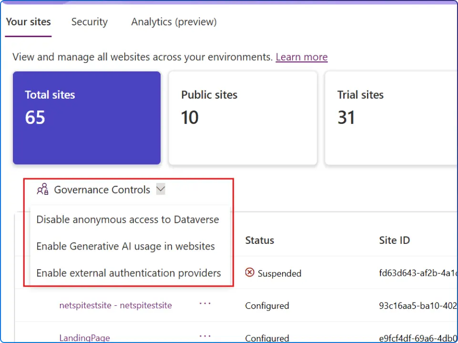Viewport: 458px width, 343px height.
Task: Sort the table by Site ID column
Action: tap(394, 240)
